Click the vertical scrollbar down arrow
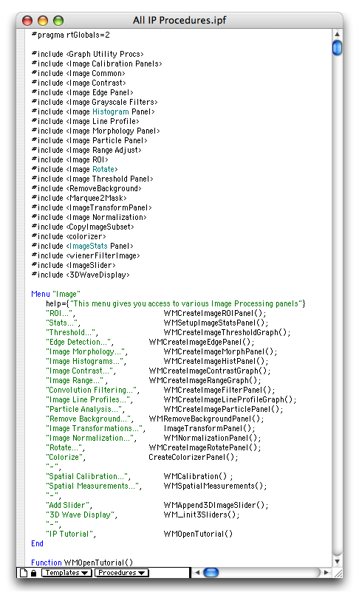 tap(337, 561)
